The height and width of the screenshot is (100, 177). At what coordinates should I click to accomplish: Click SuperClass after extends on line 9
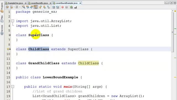pos(78,49)
